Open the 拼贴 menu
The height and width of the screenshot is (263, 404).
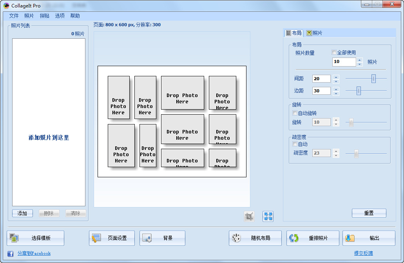pyautogui.click(x=45, y=16)
